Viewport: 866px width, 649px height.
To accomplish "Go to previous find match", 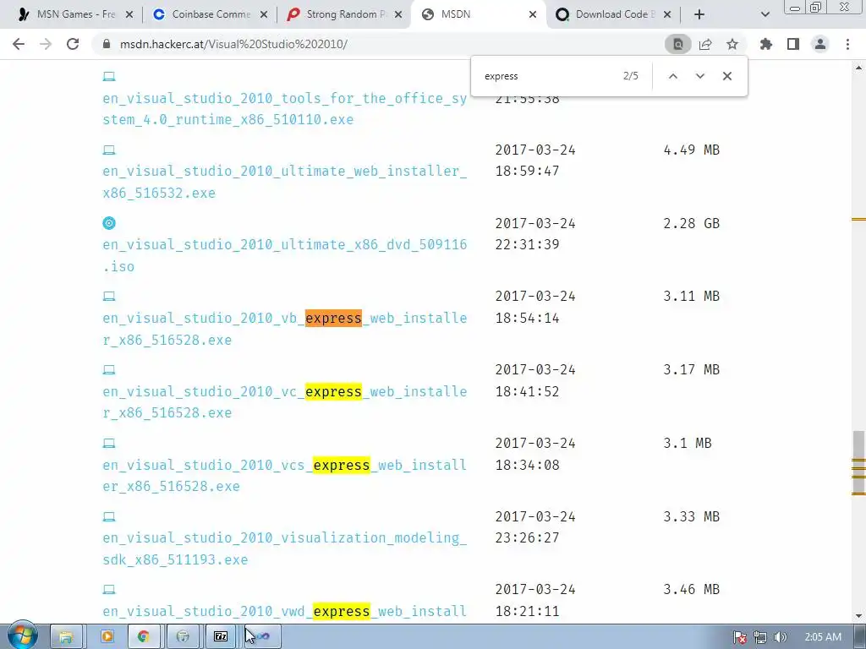I will click(x=672, y=76).
